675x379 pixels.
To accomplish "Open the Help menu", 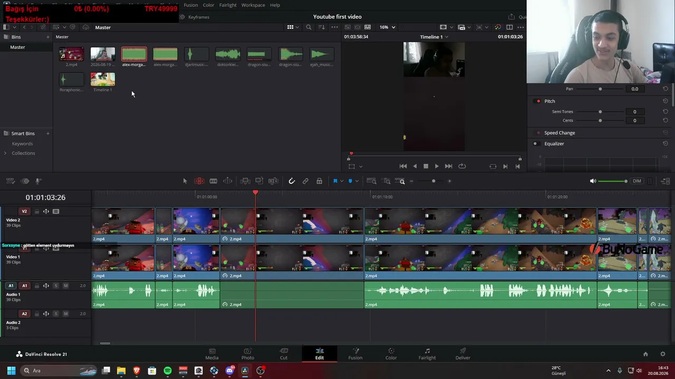I will click(275, 5).
